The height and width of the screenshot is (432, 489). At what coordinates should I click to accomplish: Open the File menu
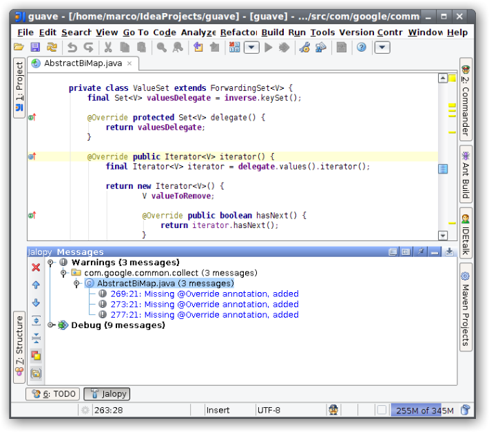coord(25,32)
